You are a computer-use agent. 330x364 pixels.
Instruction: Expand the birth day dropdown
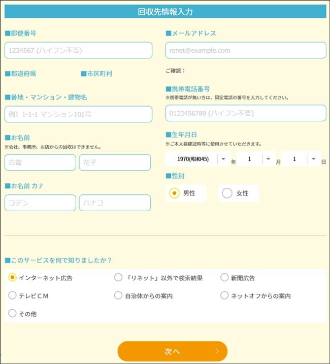tap(300, 159)
